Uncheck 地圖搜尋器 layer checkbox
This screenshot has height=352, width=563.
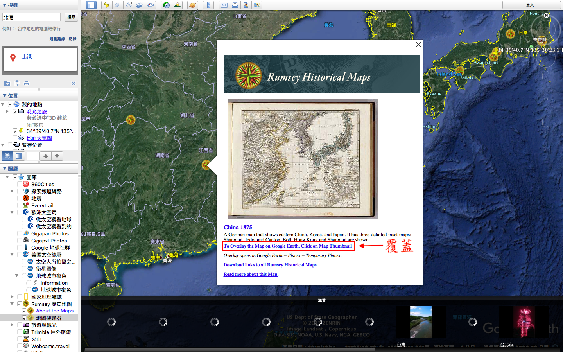24,318
